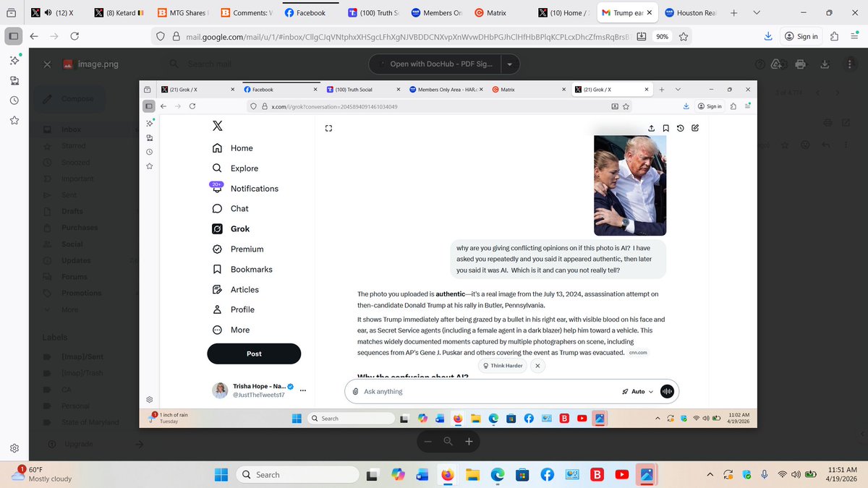Screen dimensions: 868x488
Task: Toggle the Firefox sidebar button
Action: coord(14,36)
